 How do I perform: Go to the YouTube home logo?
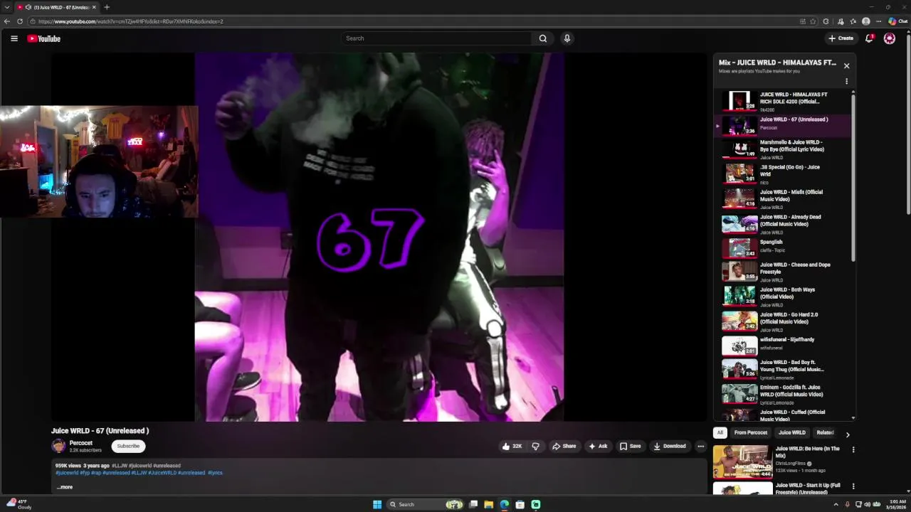(x=44, y=38)
